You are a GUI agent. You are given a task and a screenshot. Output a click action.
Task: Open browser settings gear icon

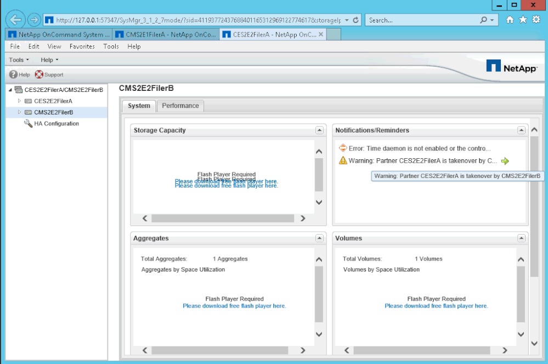point(536,20)
